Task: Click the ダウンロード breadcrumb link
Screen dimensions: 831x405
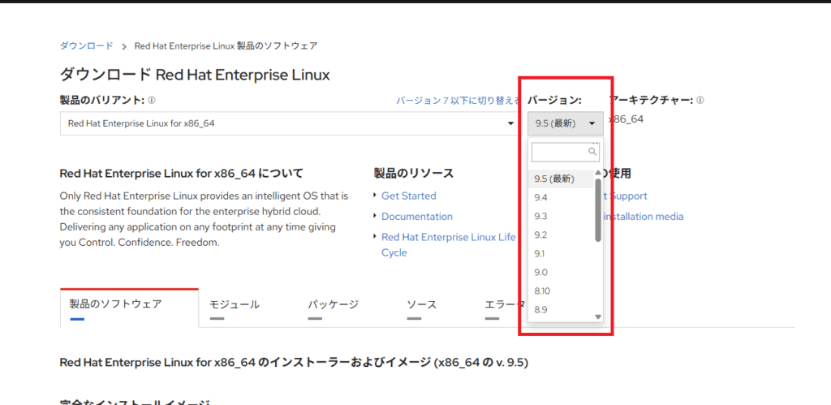Action: click(x=86, y=45)
